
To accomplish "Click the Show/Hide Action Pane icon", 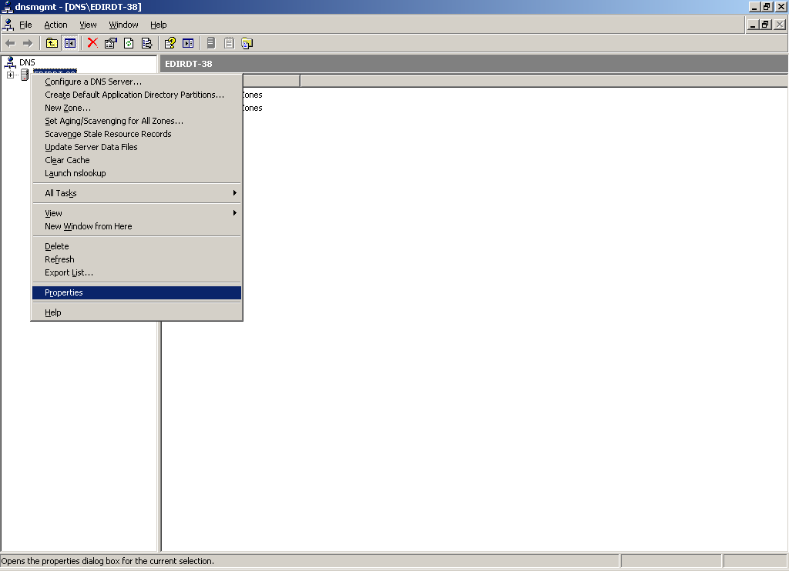I will 188,43.
